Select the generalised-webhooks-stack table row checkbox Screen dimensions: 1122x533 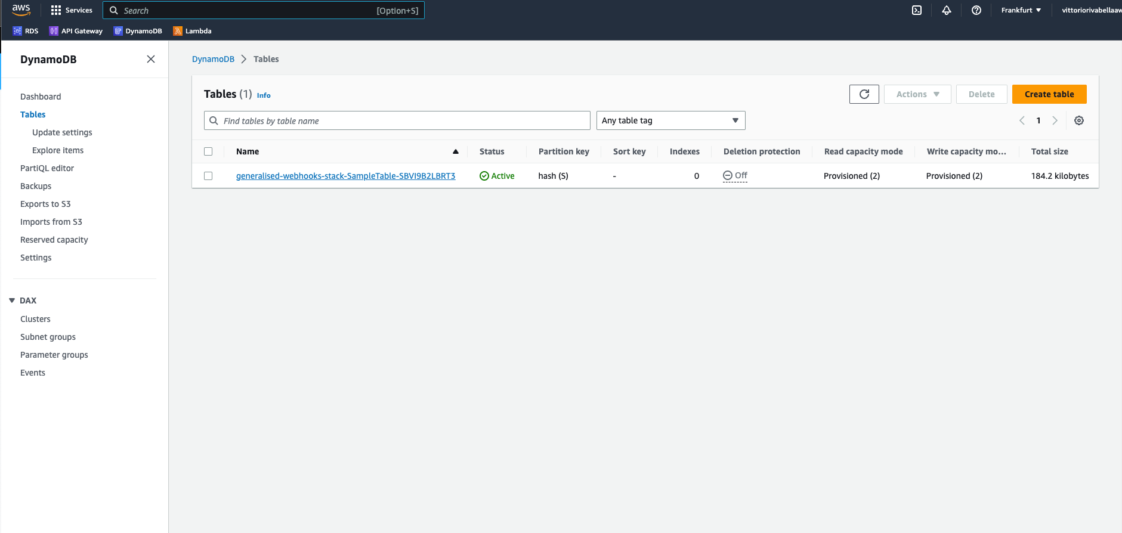(x=208, y=176)
